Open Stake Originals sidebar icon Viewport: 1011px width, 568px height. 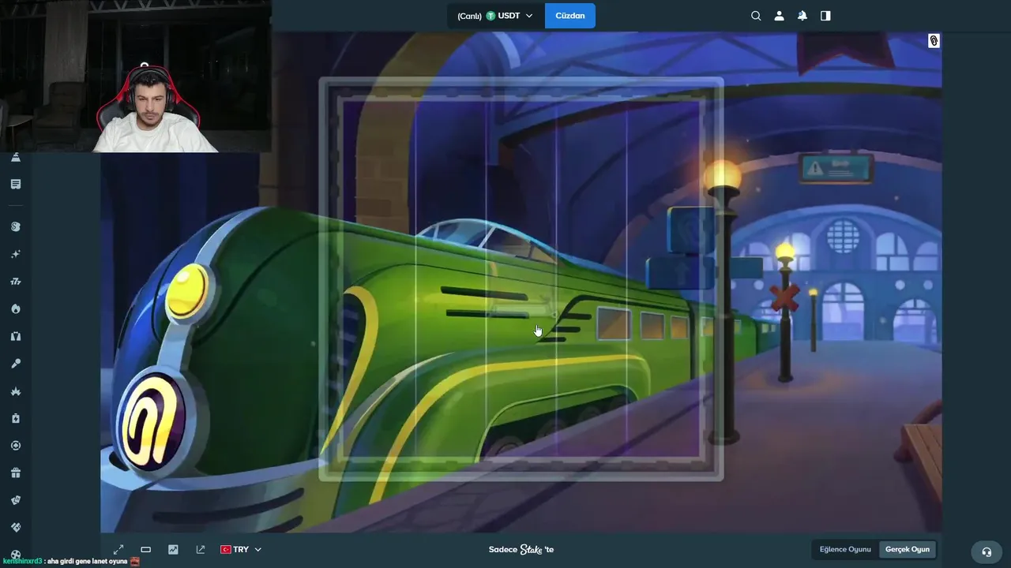(x=16, y=226)
